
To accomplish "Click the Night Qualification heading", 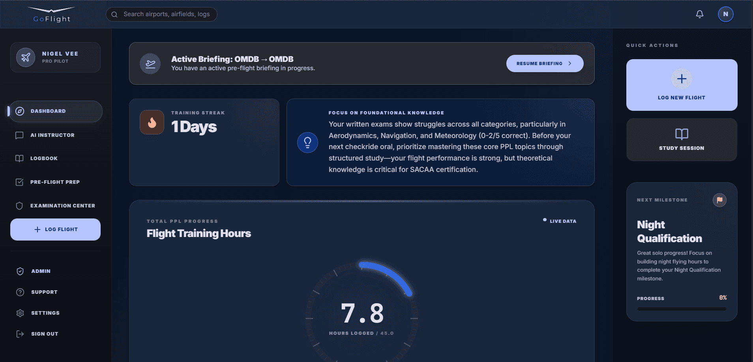I will (669, 231).
